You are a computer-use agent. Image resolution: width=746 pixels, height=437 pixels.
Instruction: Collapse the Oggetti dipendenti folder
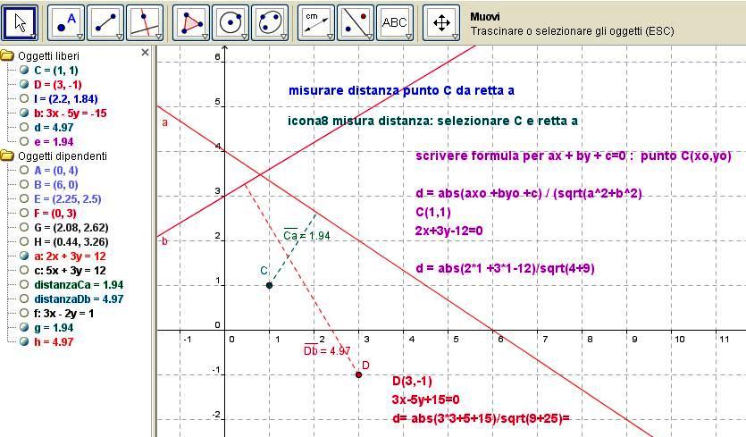pyautogui.click(x=6, y=156)
